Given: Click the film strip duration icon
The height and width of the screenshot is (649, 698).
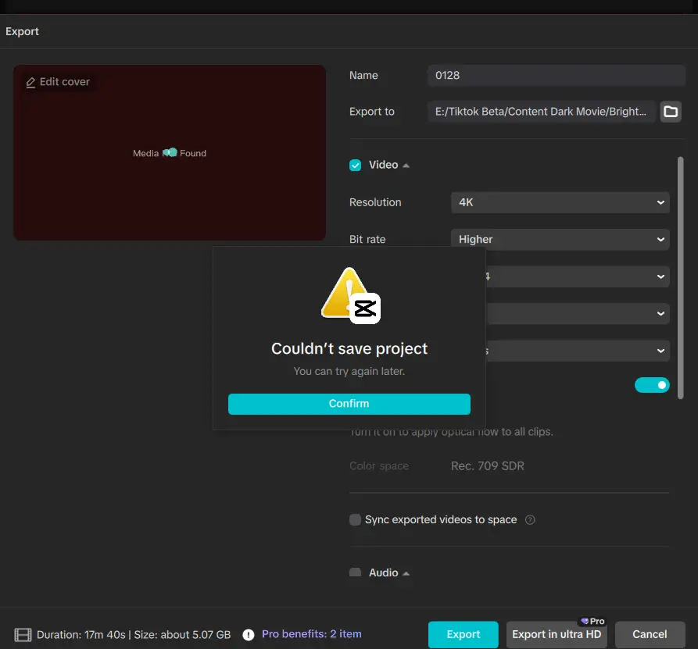Looking at the screenshot, I should pos(23,635).
